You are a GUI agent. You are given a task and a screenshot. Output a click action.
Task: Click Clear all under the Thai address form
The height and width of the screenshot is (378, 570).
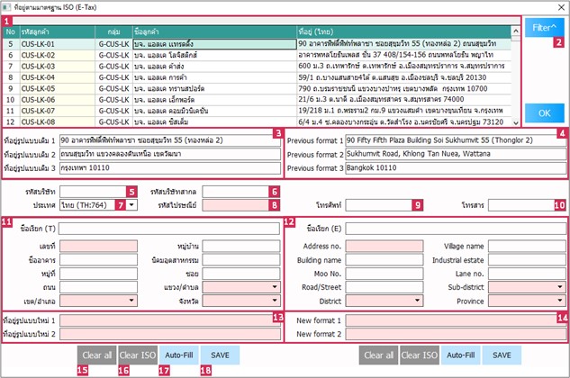(x=96, y=355)
